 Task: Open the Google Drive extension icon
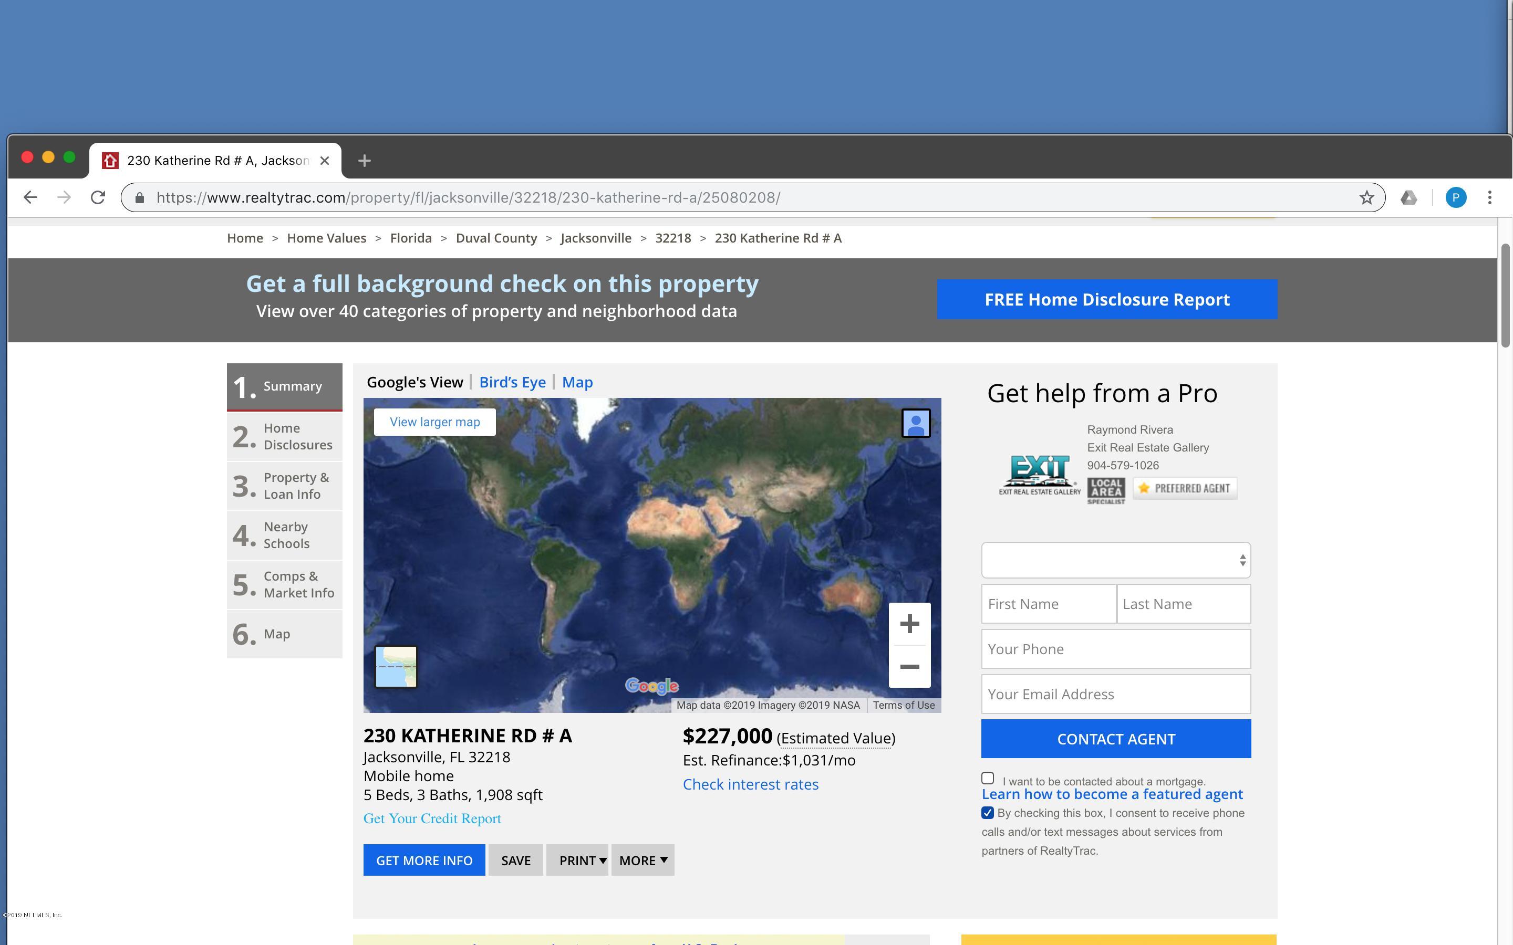click(1408, 197)
